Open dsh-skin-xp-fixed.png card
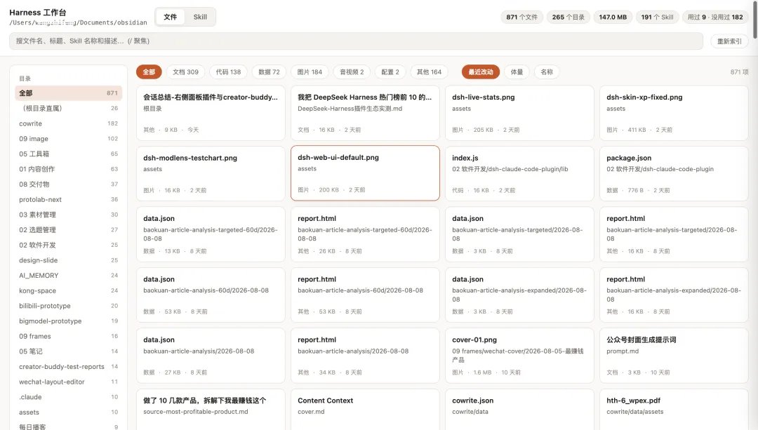Viewport: 758px width, 430px height. [x=674, y=113]
